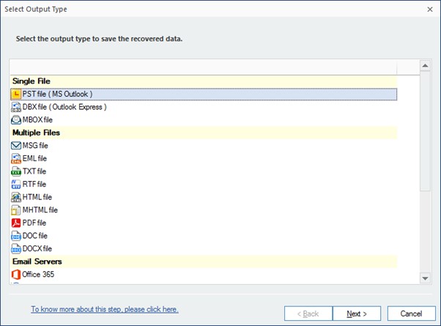Click the DBX file icon
This screenshot has height=326, width=441.
(x=16, y=107)
